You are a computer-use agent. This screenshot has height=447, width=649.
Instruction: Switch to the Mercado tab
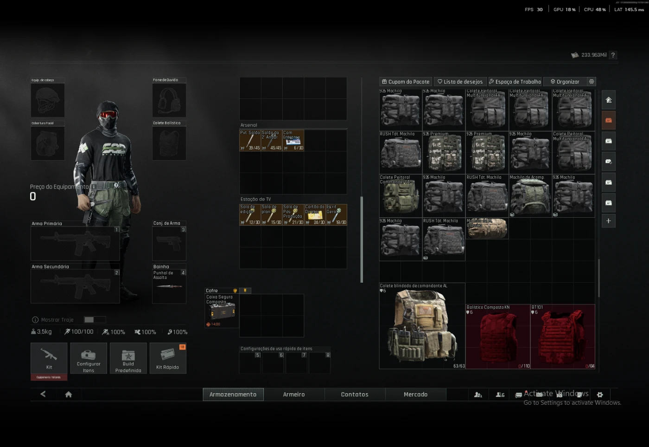[415, 395]
